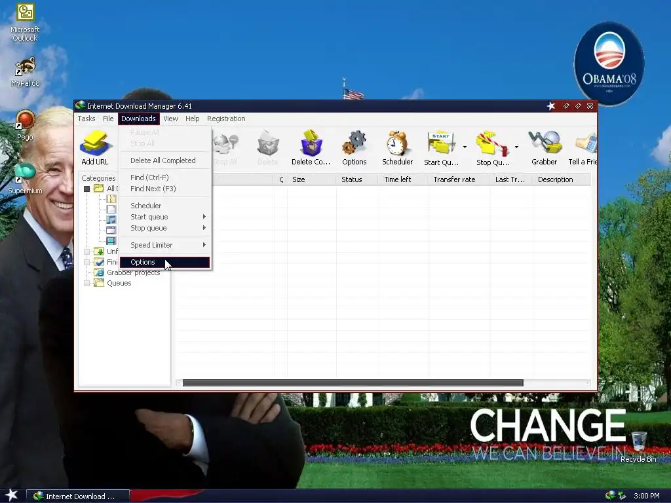671x503 pixels.
Task: Click the Size column header
Action: 311,179
